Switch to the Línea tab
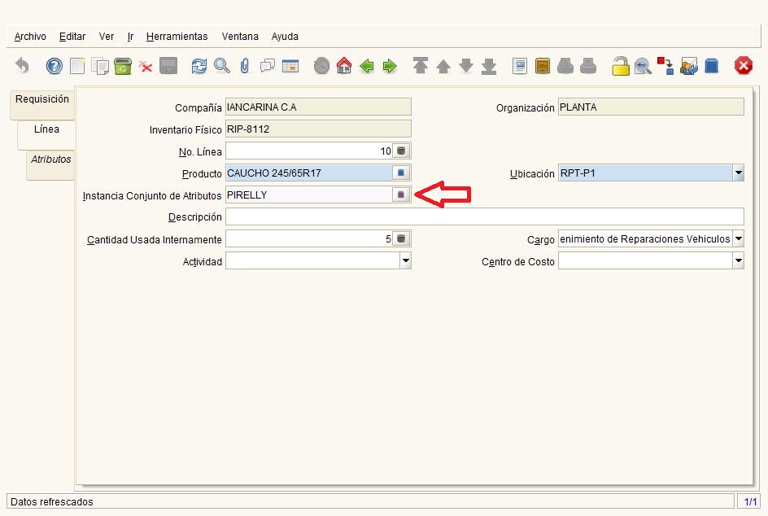 point(46,134)
